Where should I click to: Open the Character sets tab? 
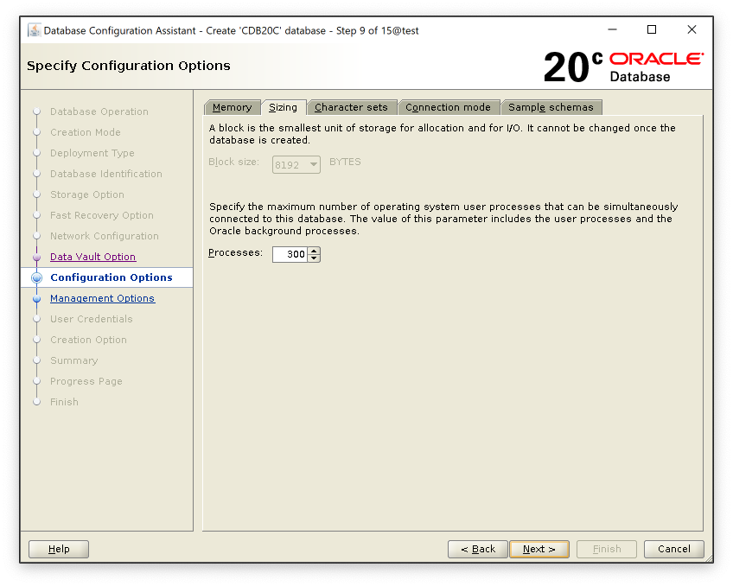click(x=351, y=107)
